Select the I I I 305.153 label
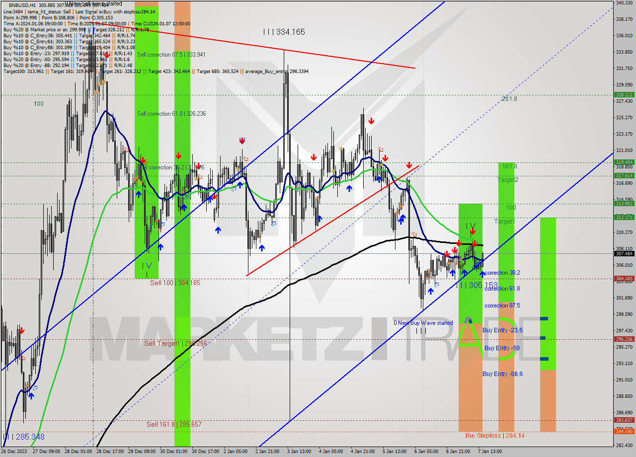Image resolution: width=636 pixels, height=457 pixels. pos(477,285)
